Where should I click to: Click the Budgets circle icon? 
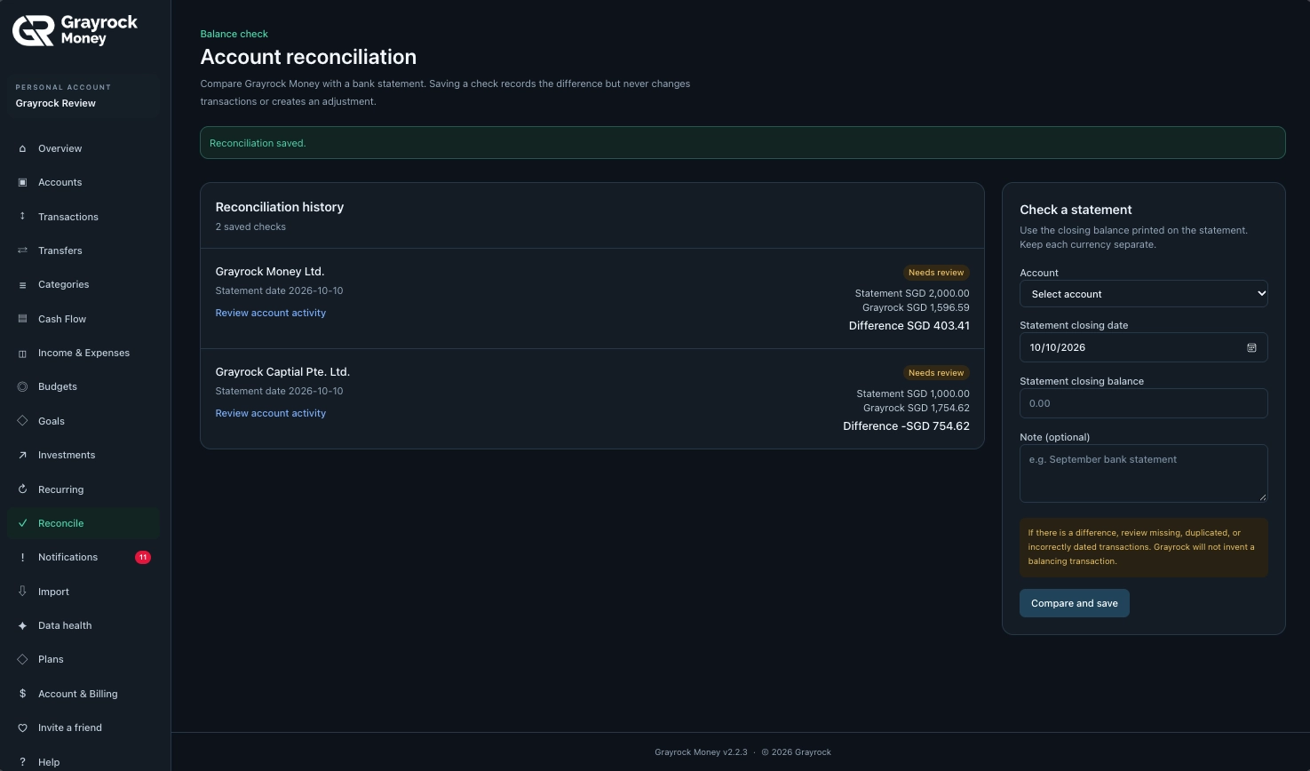22,387
